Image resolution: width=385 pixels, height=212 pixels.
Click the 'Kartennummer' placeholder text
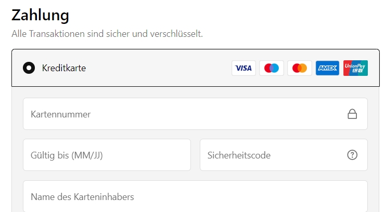coord(61,114)
